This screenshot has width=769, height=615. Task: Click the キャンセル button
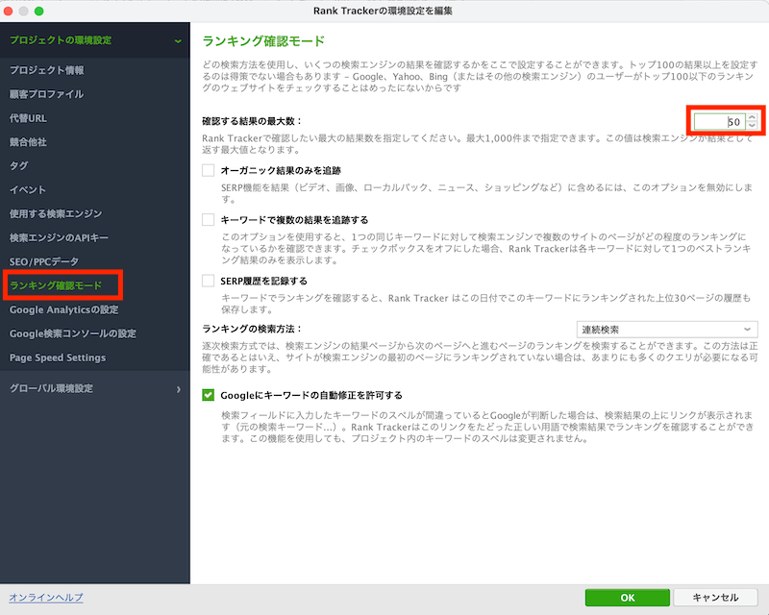(715, 598)
